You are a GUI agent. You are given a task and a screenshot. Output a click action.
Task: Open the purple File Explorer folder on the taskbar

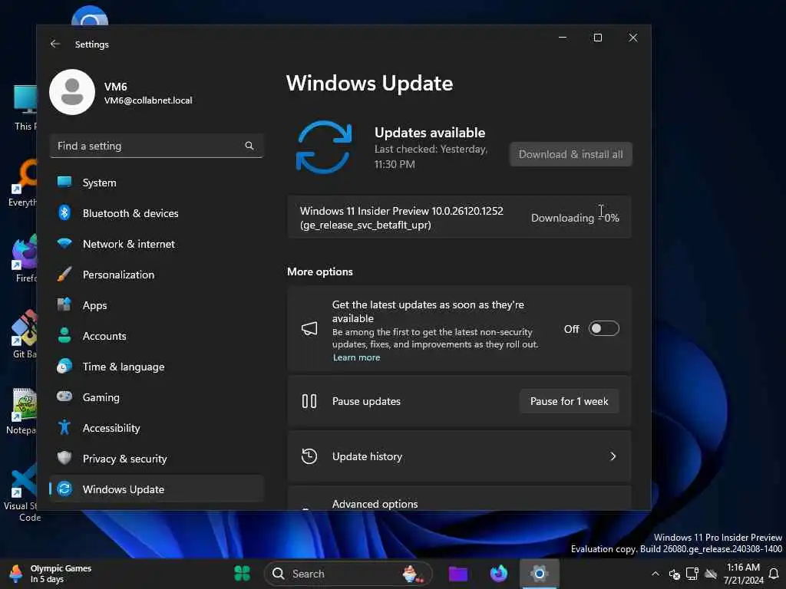(x=457, y=574)
